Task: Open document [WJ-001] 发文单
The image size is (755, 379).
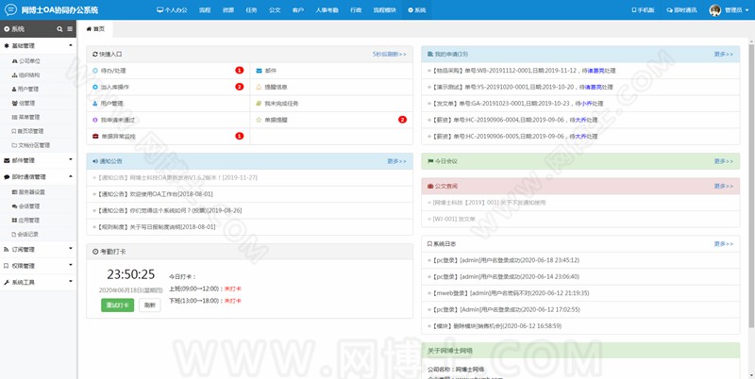Action: [454, 219]
